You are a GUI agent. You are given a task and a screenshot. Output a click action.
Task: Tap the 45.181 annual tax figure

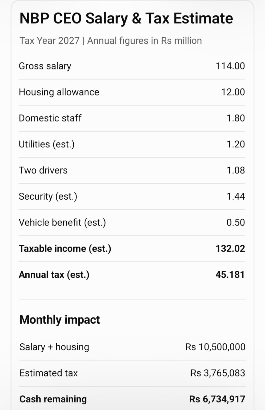click(x=230, y=275)
